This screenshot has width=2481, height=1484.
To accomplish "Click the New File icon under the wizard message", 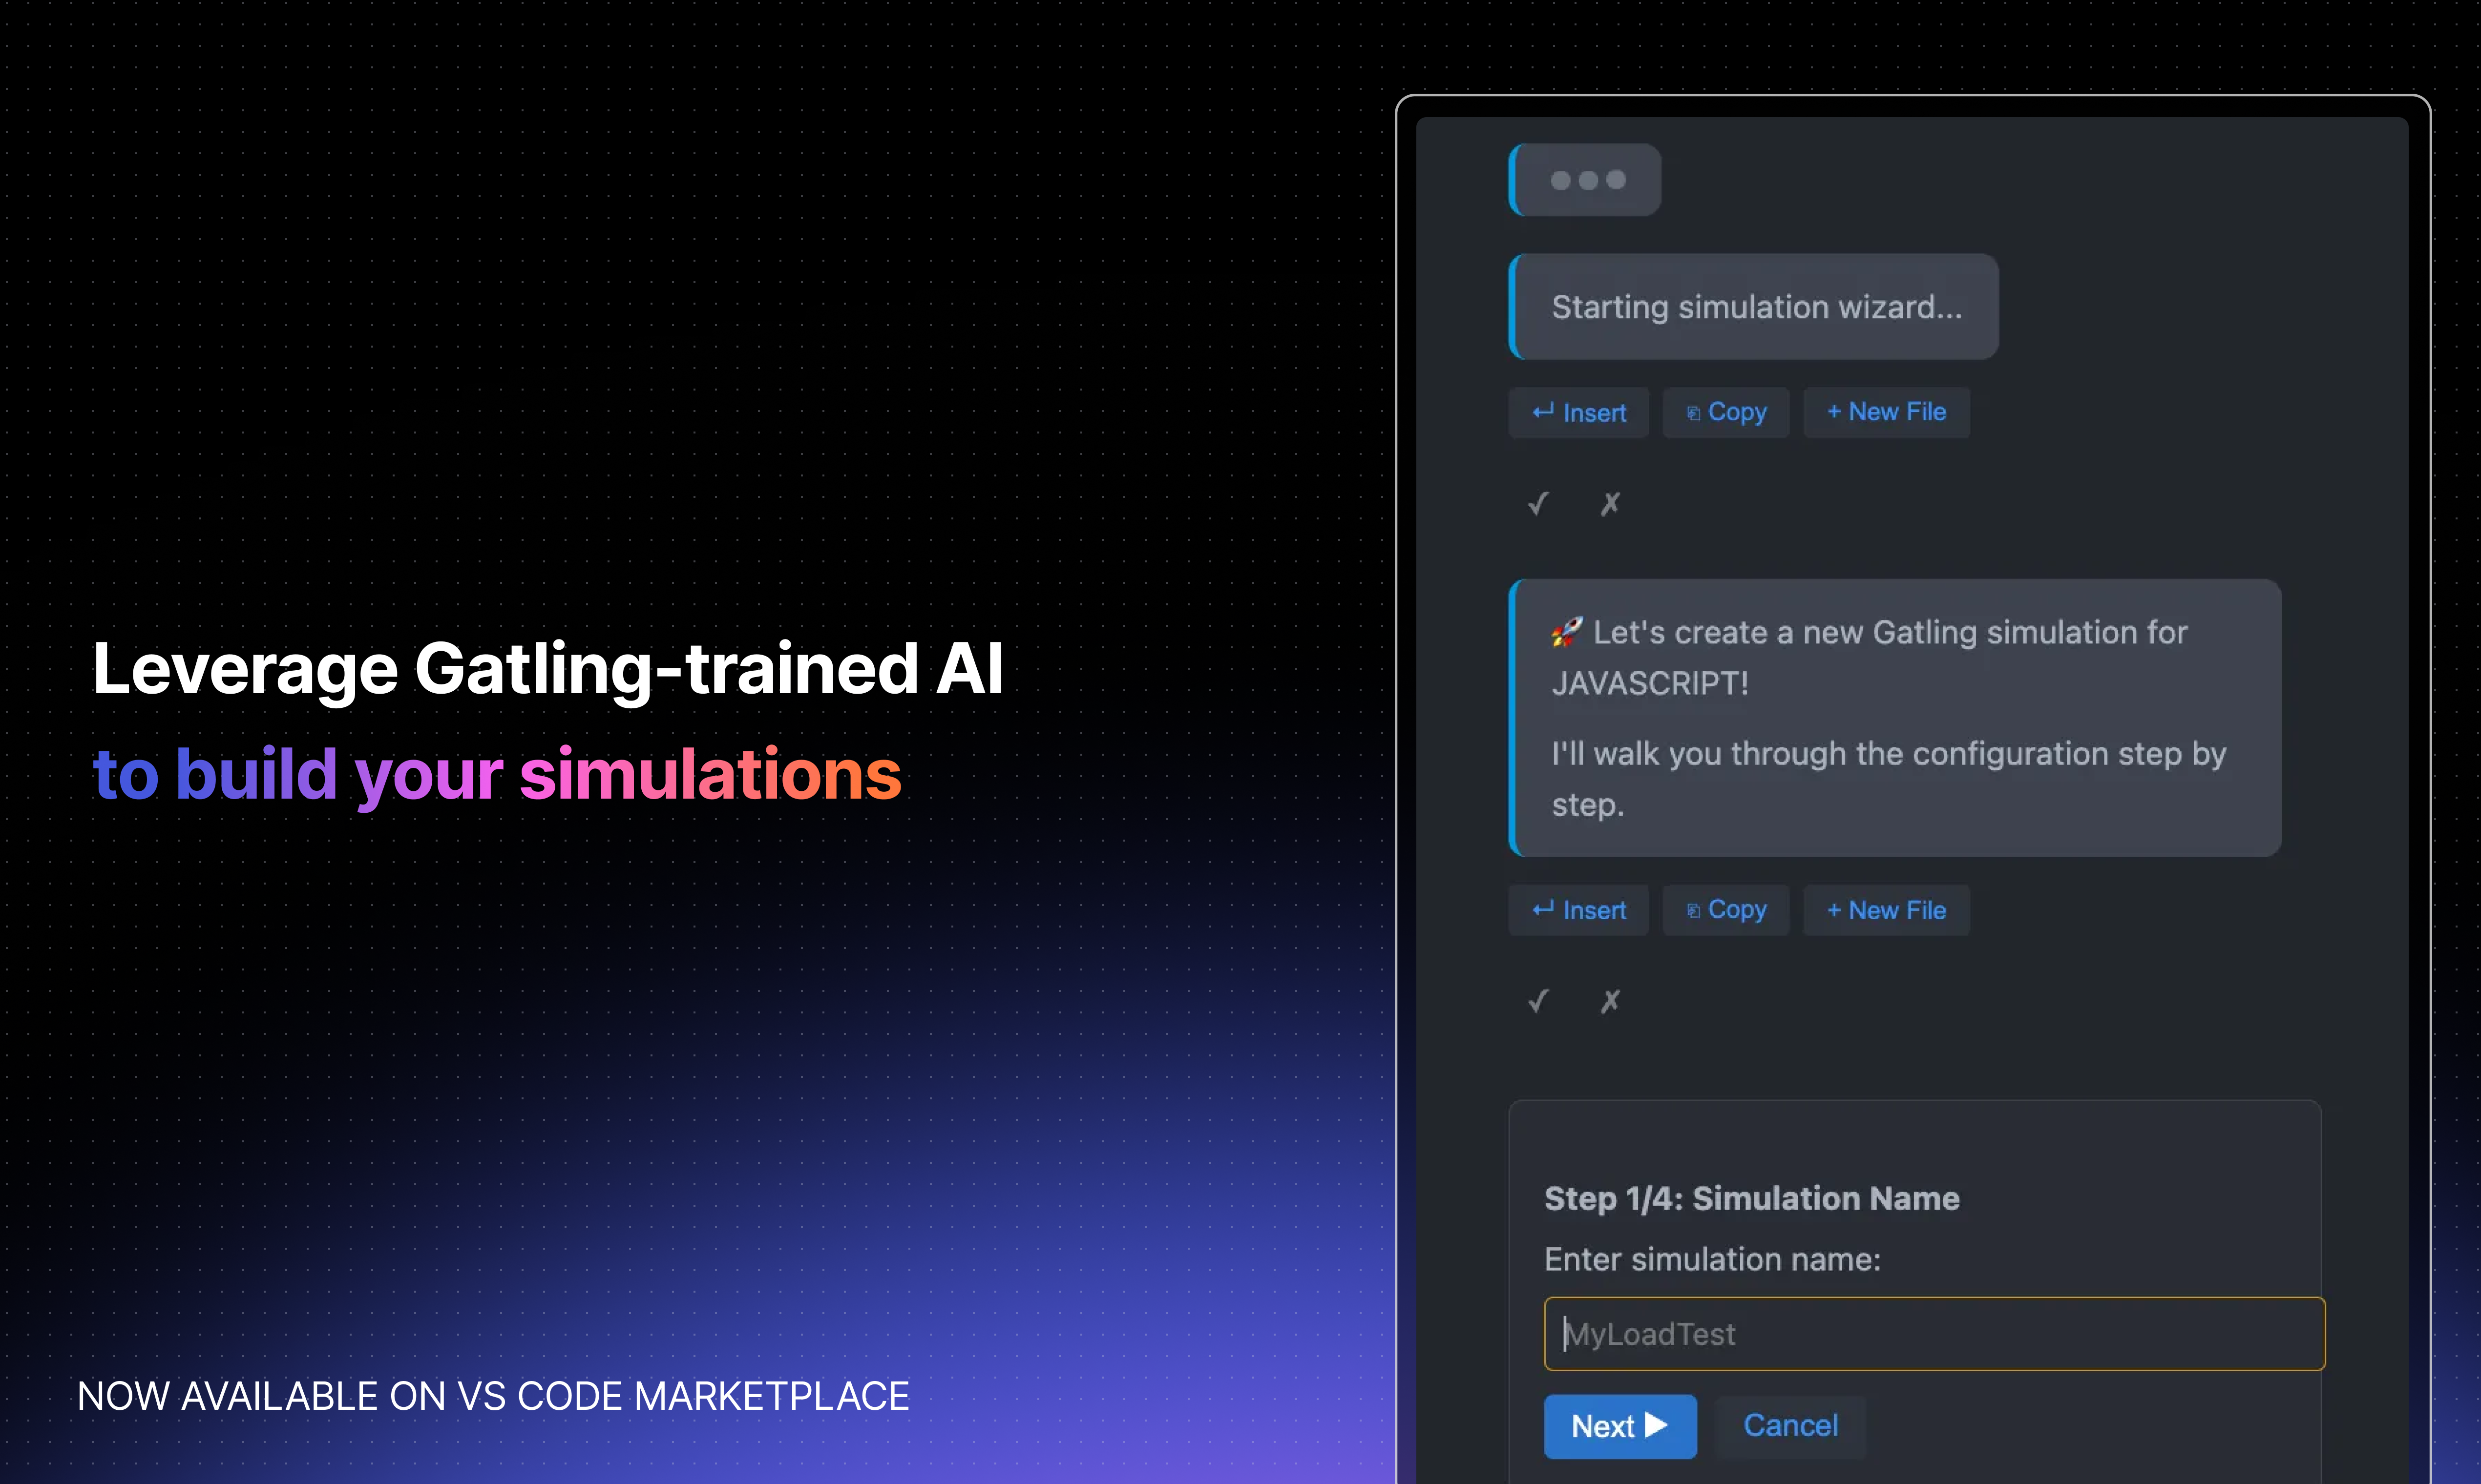I will 1886,412.
